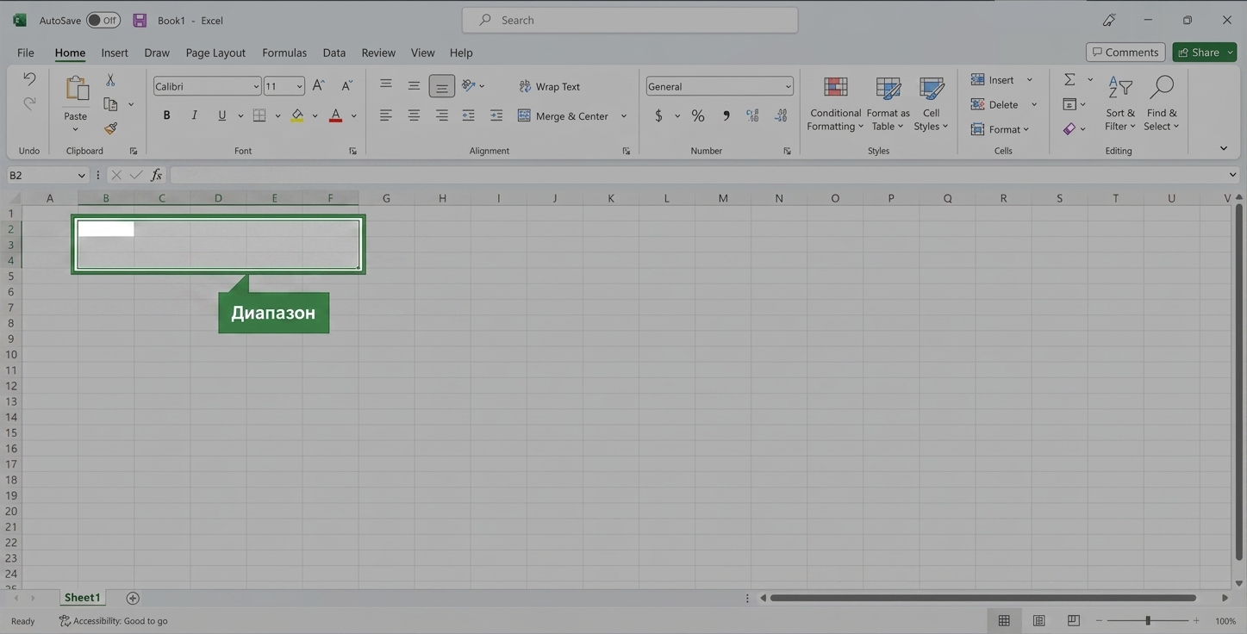Click Decrease Decimal icon

click(x=781, y=115)
